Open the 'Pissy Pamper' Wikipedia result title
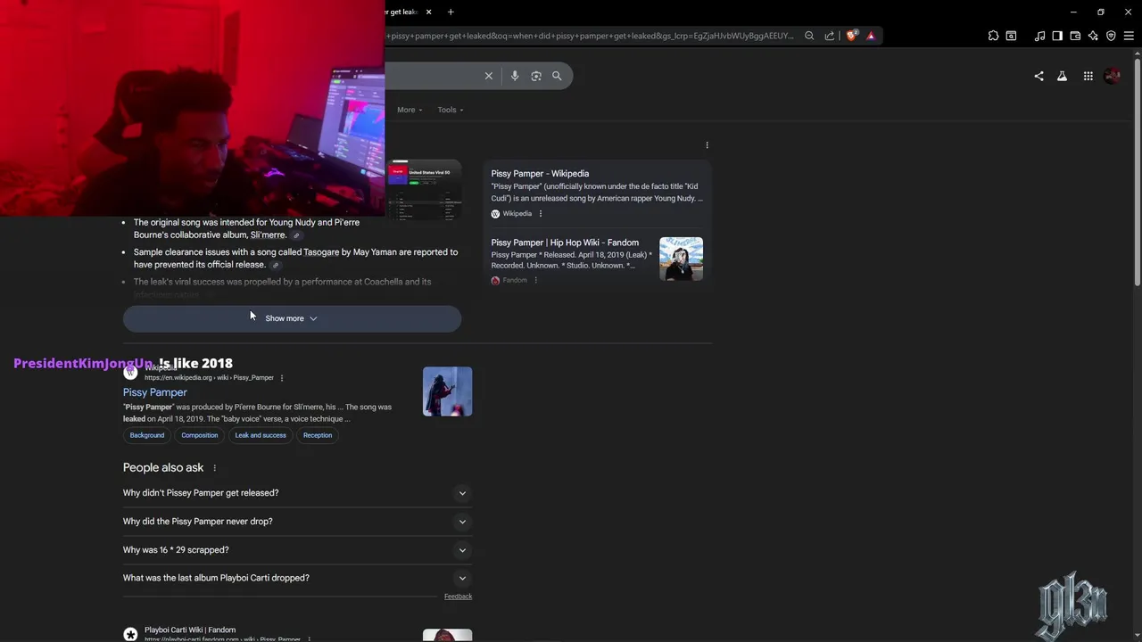The image size is (1142, 642). point(155,392)
